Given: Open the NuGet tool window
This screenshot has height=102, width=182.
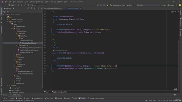Looking at the screenshot, I should click(x=67, y=98).
